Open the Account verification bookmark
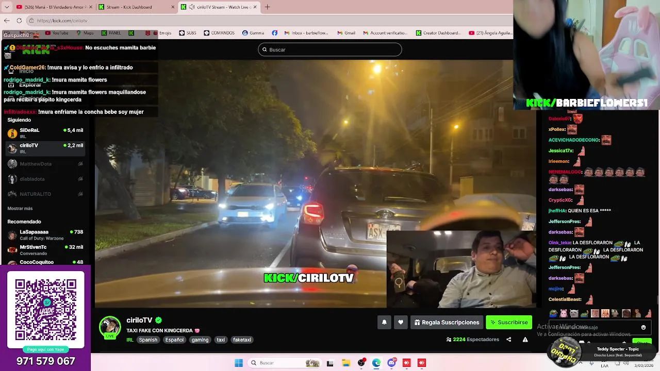Screen dimensions: 660x371 tap(386, 33)
